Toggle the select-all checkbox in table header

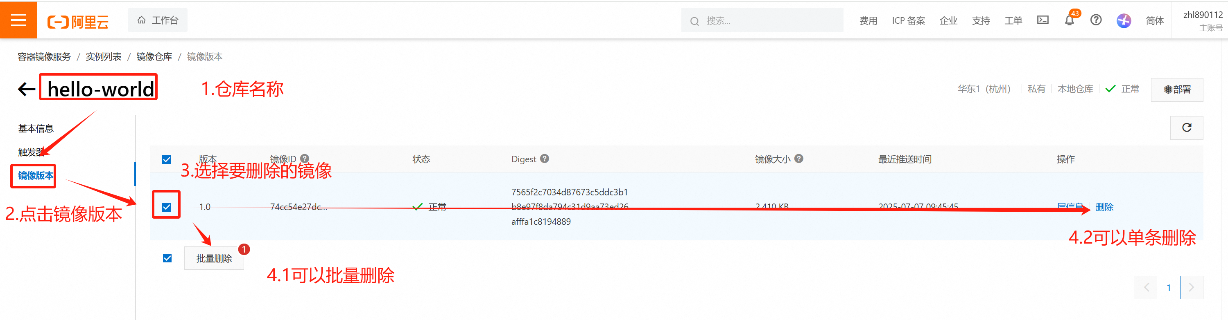pos(166,159)
